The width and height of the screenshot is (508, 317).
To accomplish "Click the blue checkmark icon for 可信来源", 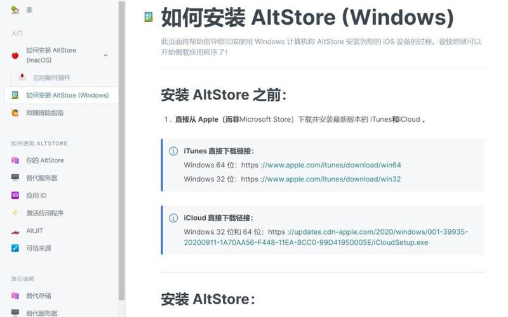I will coord(15,248).
